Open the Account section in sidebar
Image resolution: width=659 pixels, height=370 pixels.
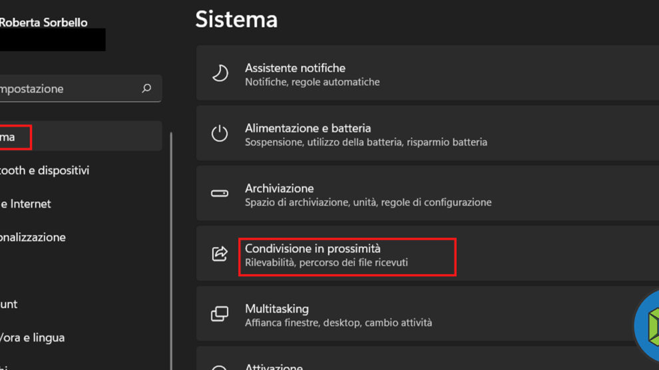coord(9,304)
